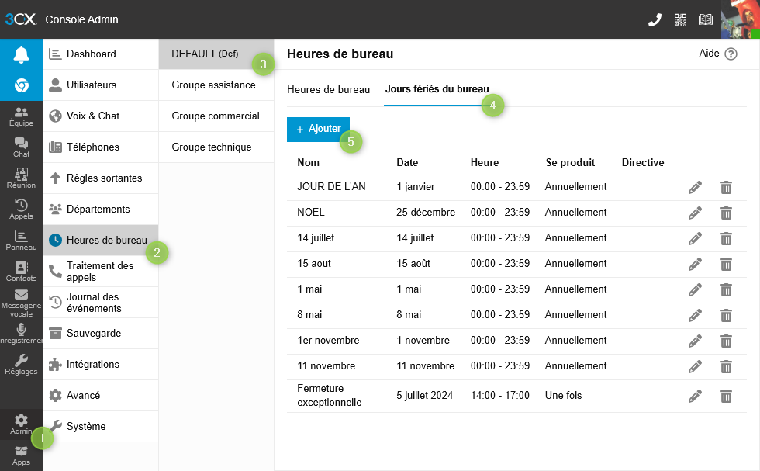Click the notifications bell icon
This screenshot has width=760, height=471.
[21, 54]
